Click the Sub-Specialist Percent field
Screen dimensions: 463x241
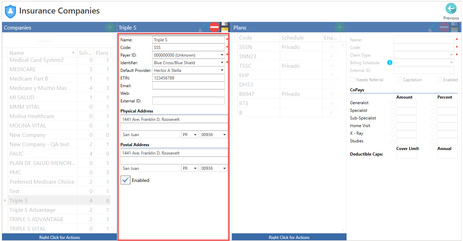click(447, 118)
